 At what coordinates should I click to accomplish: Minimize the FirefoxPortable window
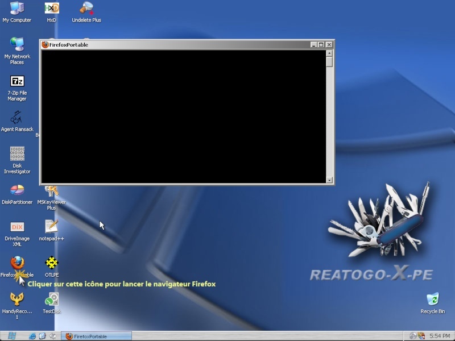[x=313, y=45]
